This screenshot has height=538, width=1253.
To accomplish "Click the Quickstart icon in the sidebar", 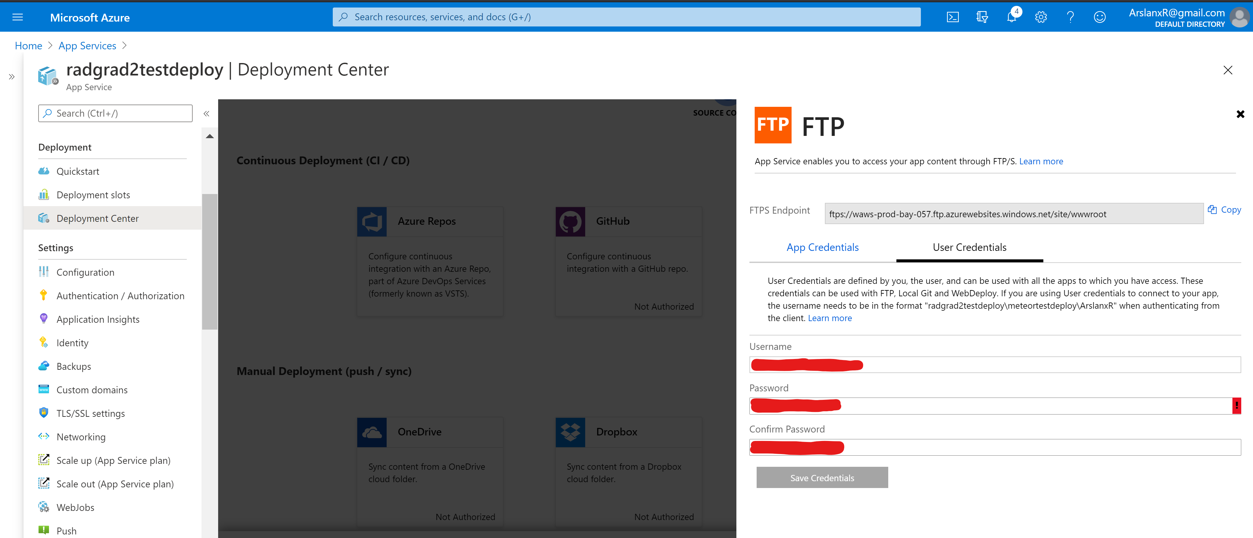I will point(44,171).
